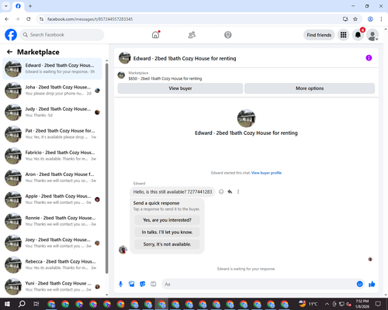Open the Pat conversation
Viewport: 388px width, 310px height.
coord(52,134)
